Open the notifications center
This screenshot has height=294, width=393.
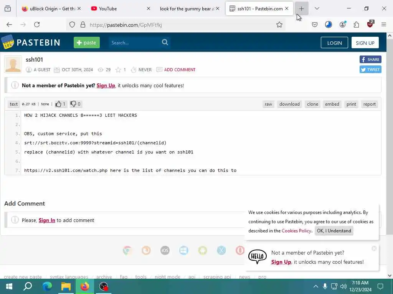pyautogui.click(x=380, y=286)
